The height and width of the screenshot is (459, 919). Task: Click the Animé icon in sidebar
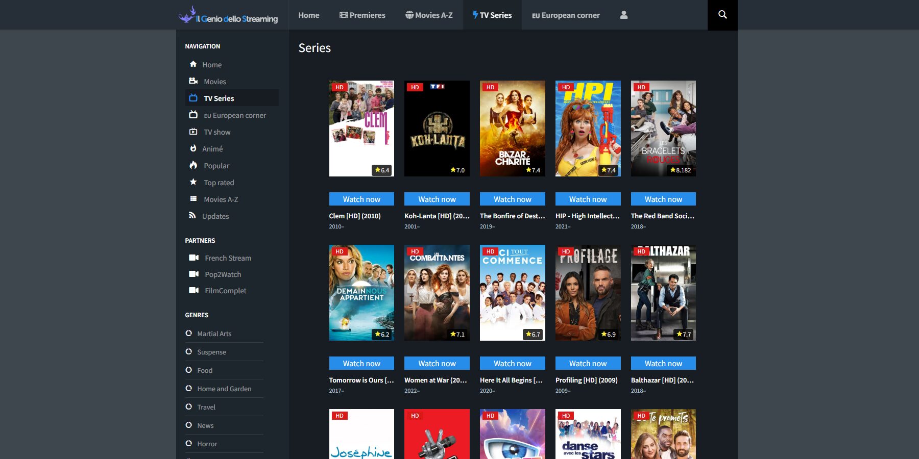pos(193,148)
